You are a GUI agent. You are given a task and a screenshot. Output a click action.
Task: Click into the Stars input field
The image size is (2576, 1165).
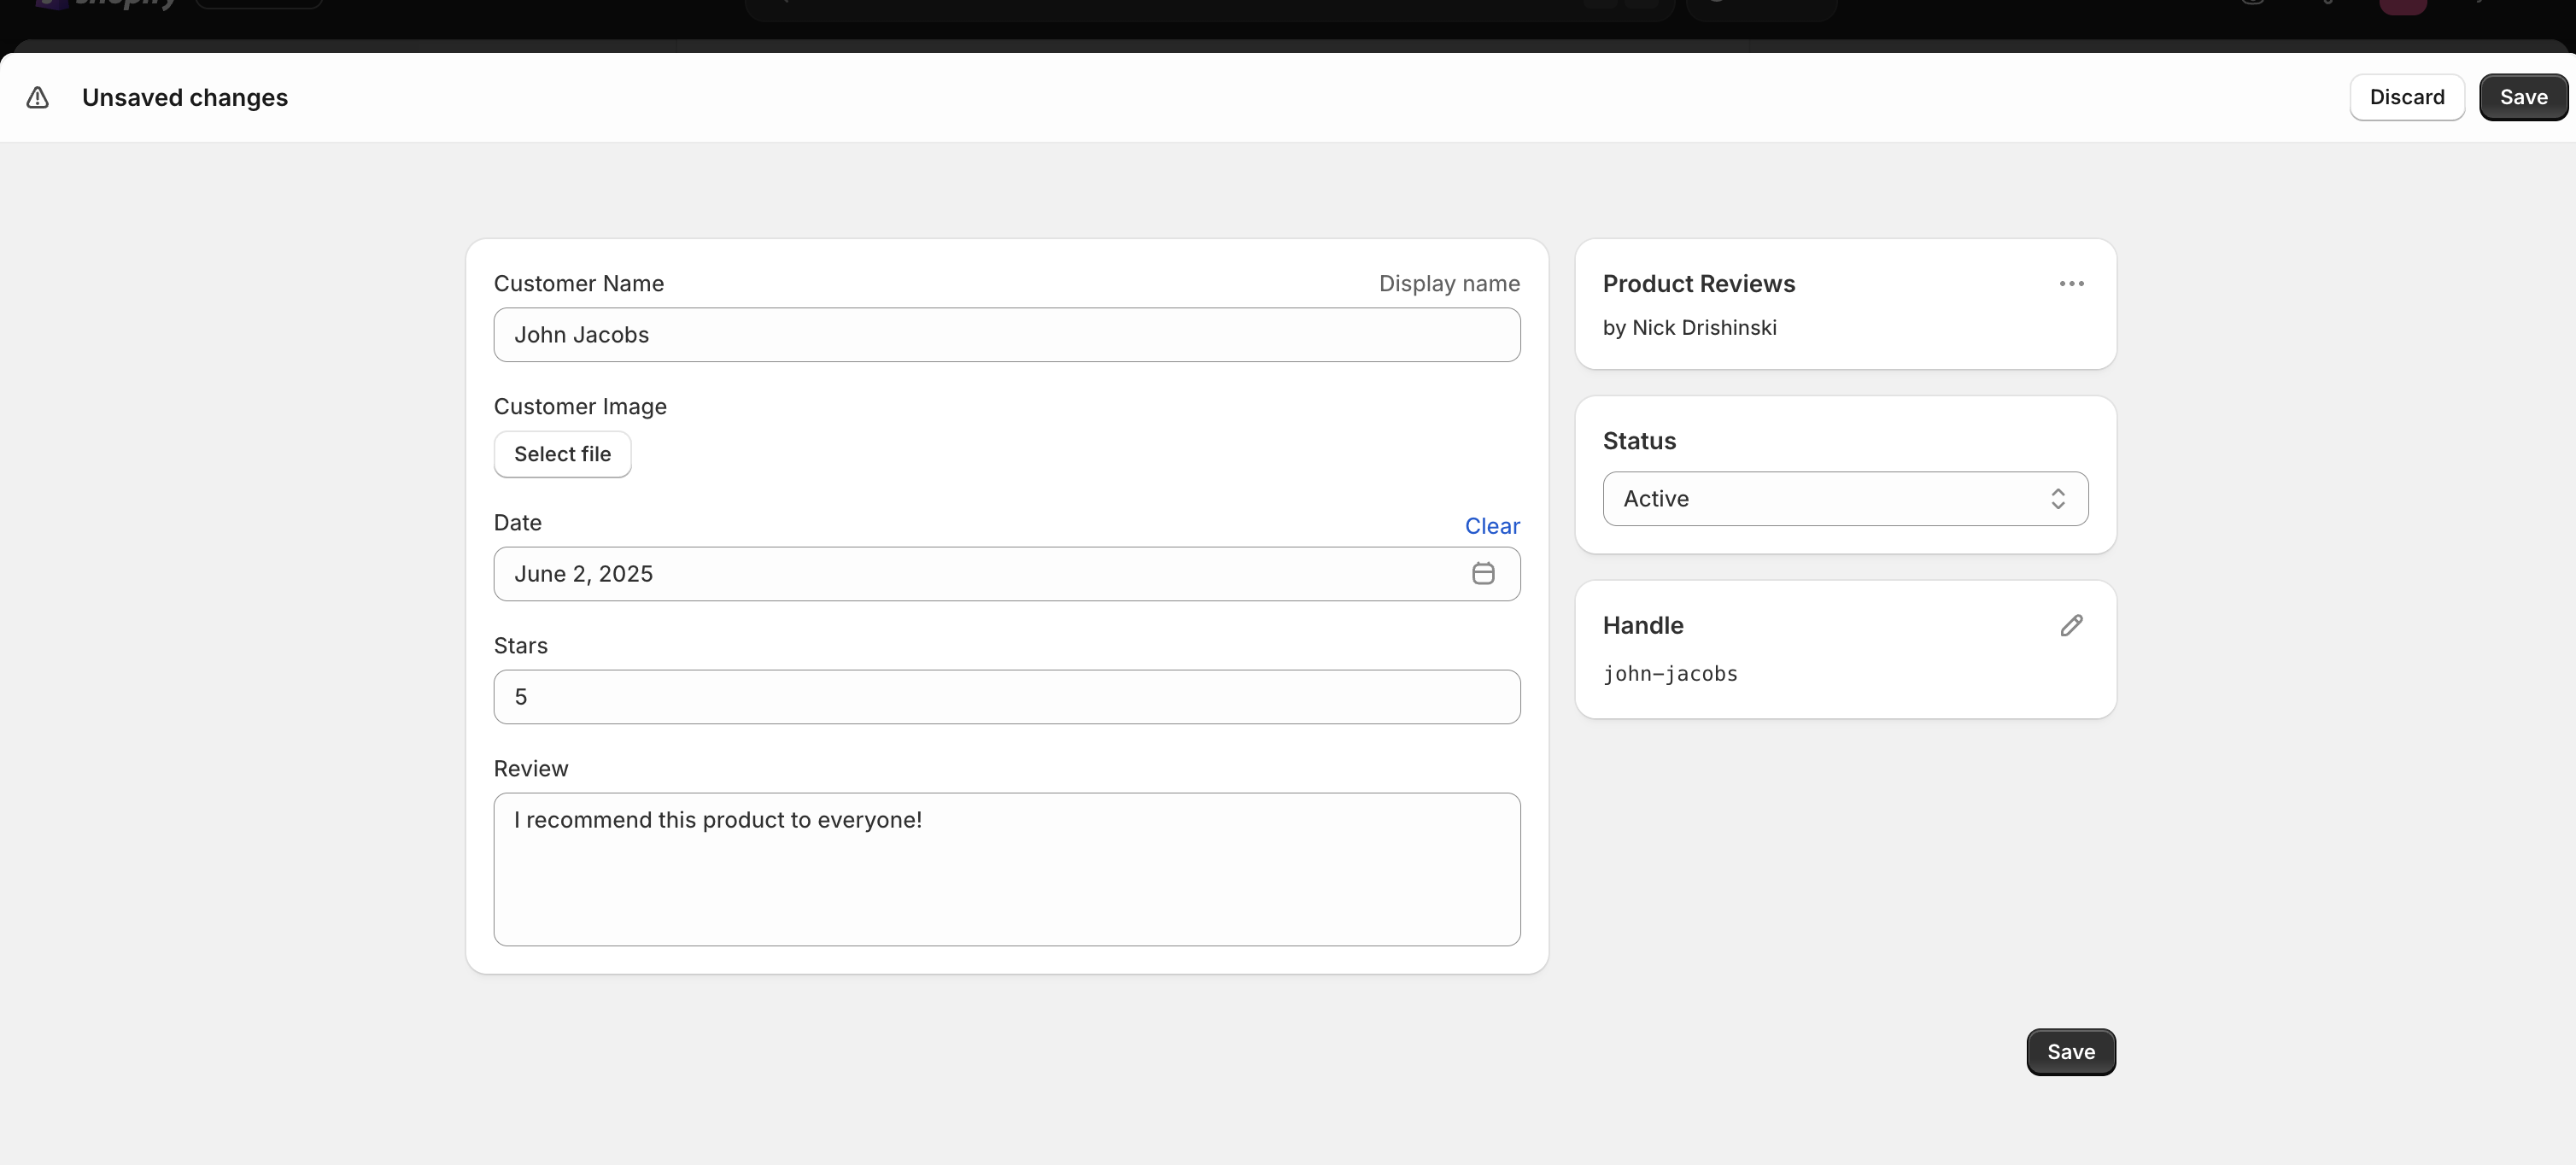coord(1006,697)
